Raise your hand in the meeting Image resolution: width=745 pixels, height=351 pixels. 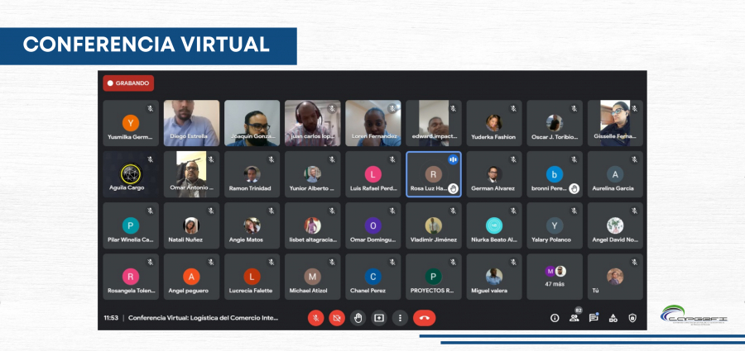pos(358,318)
